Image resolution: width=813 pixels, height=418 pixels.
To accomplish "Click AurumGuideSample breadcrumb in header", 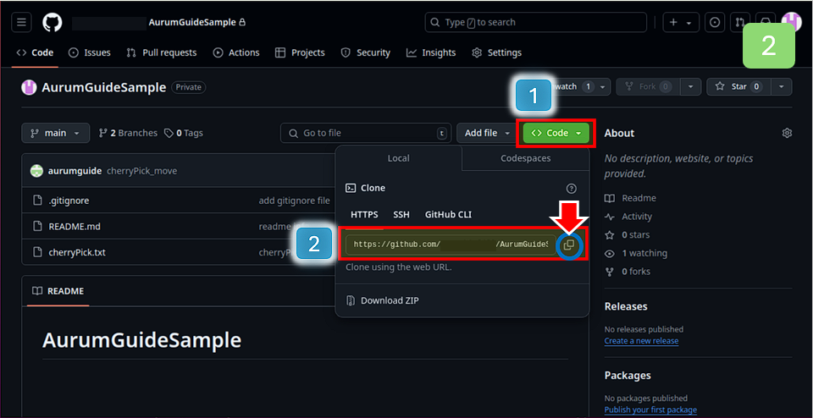I will click(192, 22).
